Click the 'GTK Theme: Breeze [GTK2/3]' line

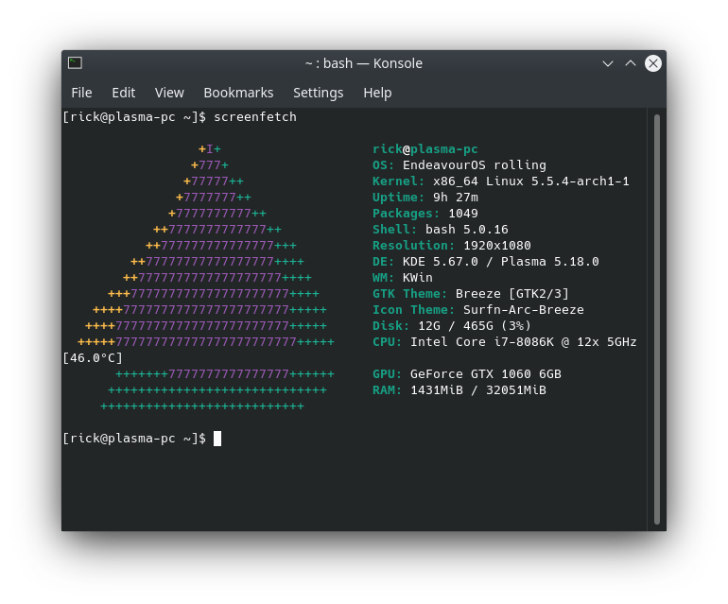pos(471,294)
